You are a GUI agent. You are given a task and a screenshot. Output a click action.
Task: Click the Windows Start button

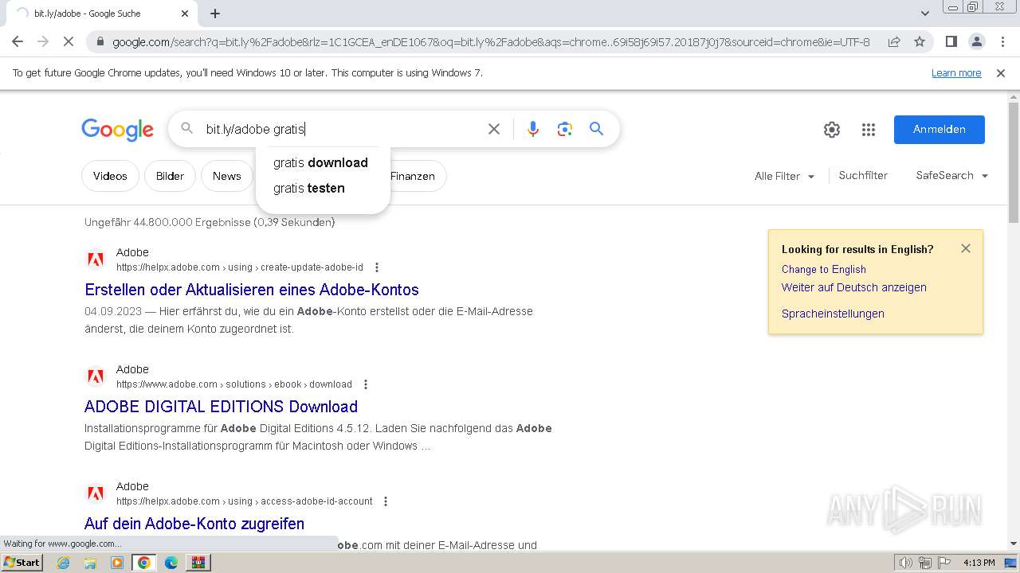pyautogui.click(x=22, y=563)
